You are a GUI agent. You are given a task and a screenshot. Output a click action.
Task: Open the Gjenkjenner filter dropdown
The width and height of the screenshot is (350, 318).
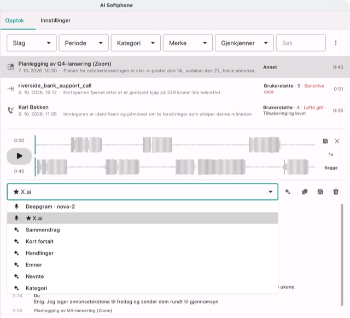[244, 43]
